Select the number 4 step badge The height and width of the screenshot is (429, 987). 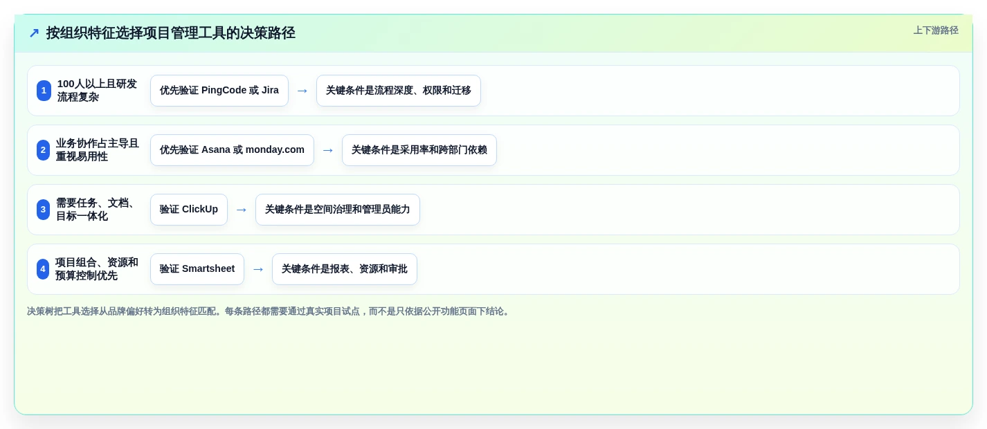pyautogui.click(x=43, y=269)
